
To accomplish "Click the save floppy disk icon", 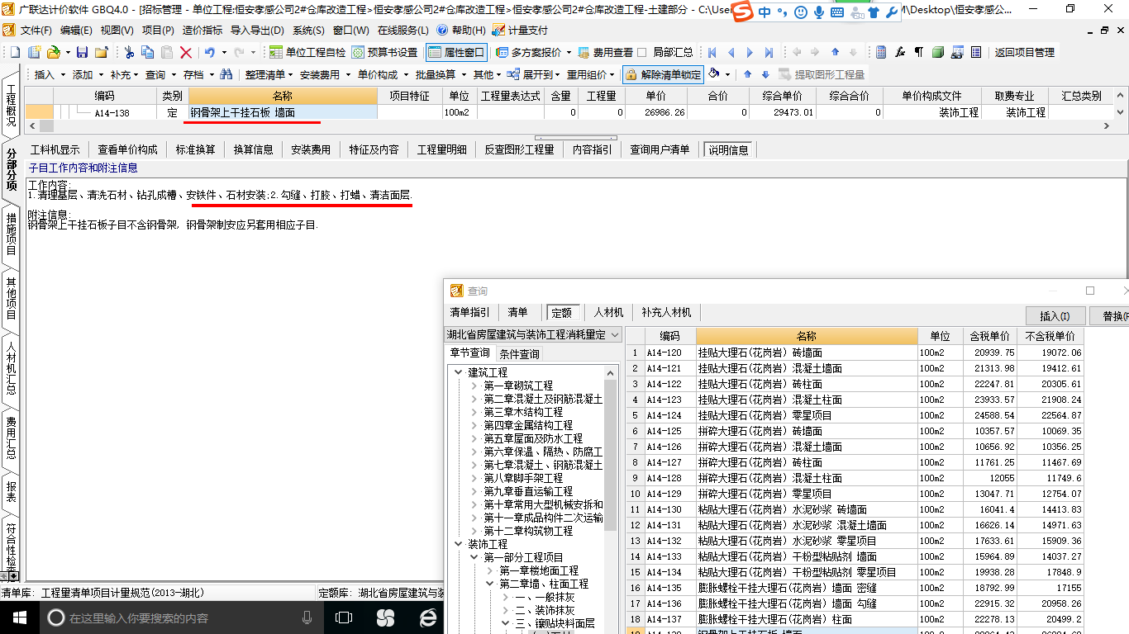I will pyautogui.click(x=82, y=52).
